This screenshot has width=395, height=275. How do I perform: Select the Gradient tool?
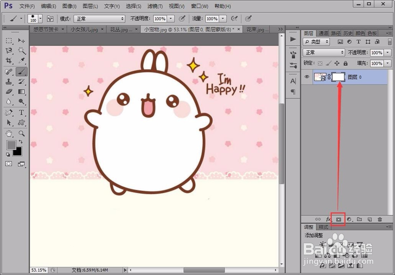[x=21, y=92]
